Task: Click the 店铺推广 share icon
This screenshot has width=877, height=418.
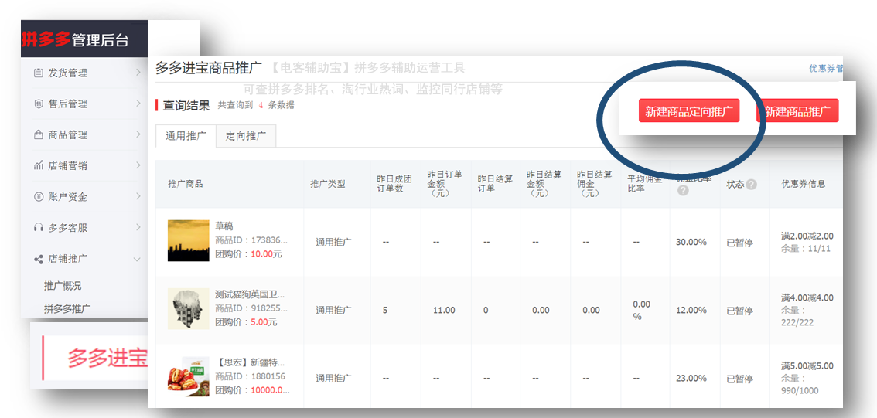Action: 38,259
